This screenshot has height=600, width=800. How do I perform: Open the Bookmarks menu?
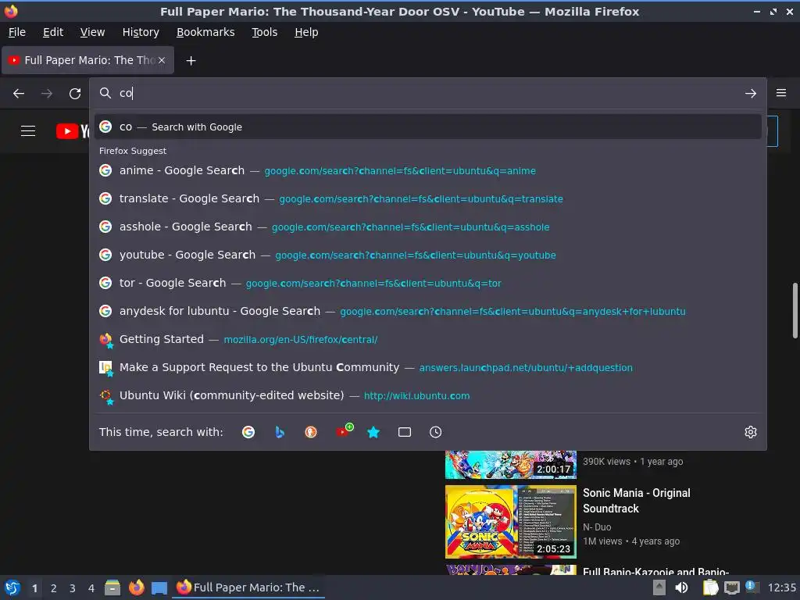tap(205, 32)
